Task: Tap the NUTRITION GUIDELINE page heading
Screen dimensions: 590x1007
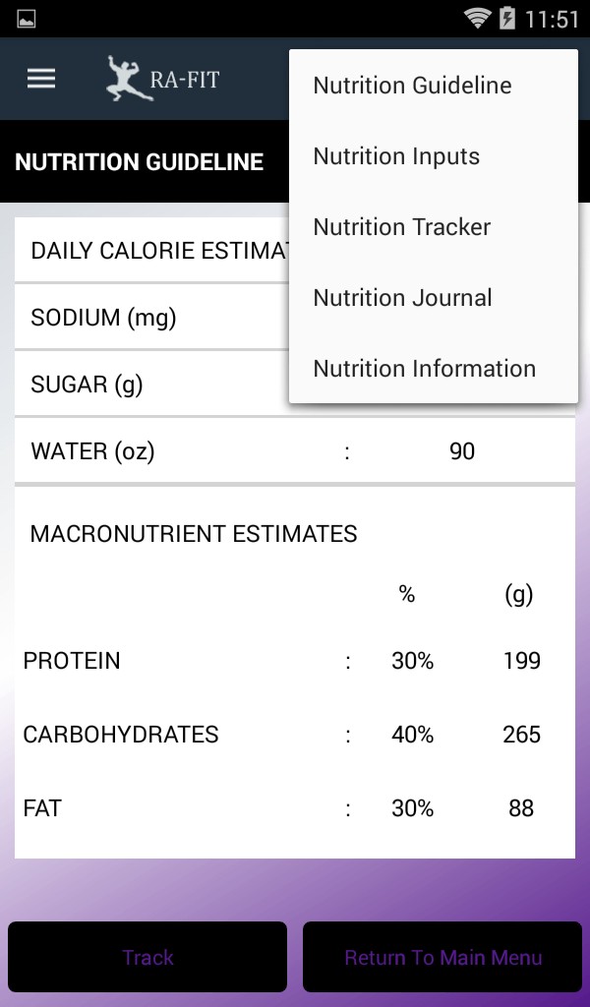Action: [x=139, y=162]
